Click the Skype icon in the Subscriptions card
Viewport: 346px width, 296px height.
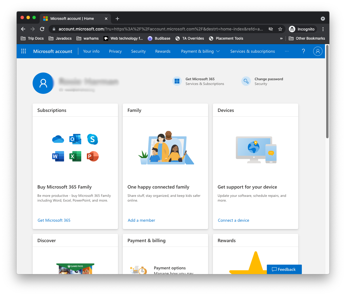click(93, 139)
